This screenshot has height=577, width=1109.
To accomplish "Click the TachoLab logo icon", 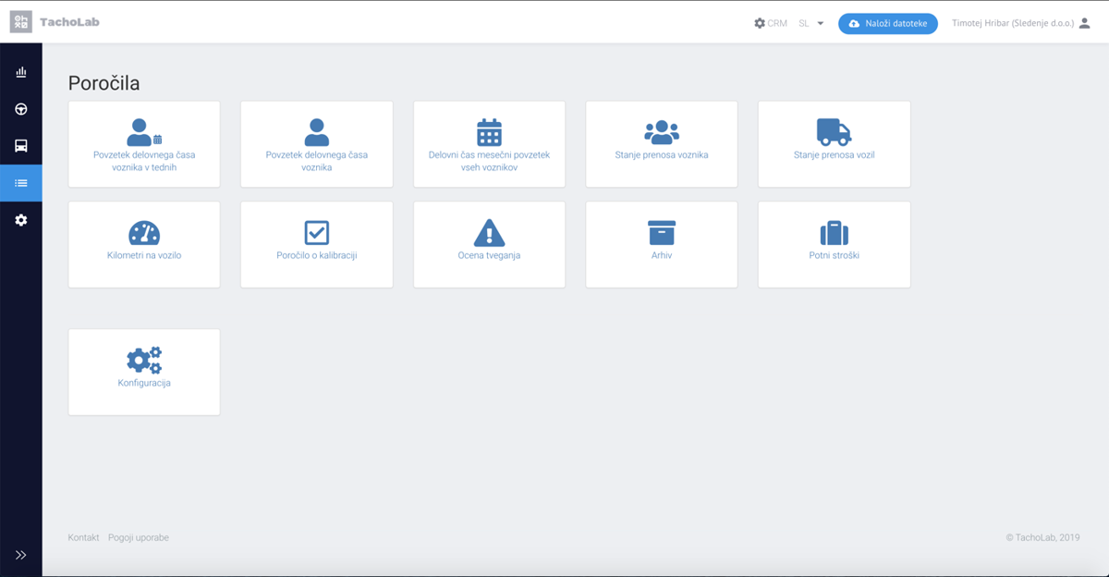I will pos(20,22).
